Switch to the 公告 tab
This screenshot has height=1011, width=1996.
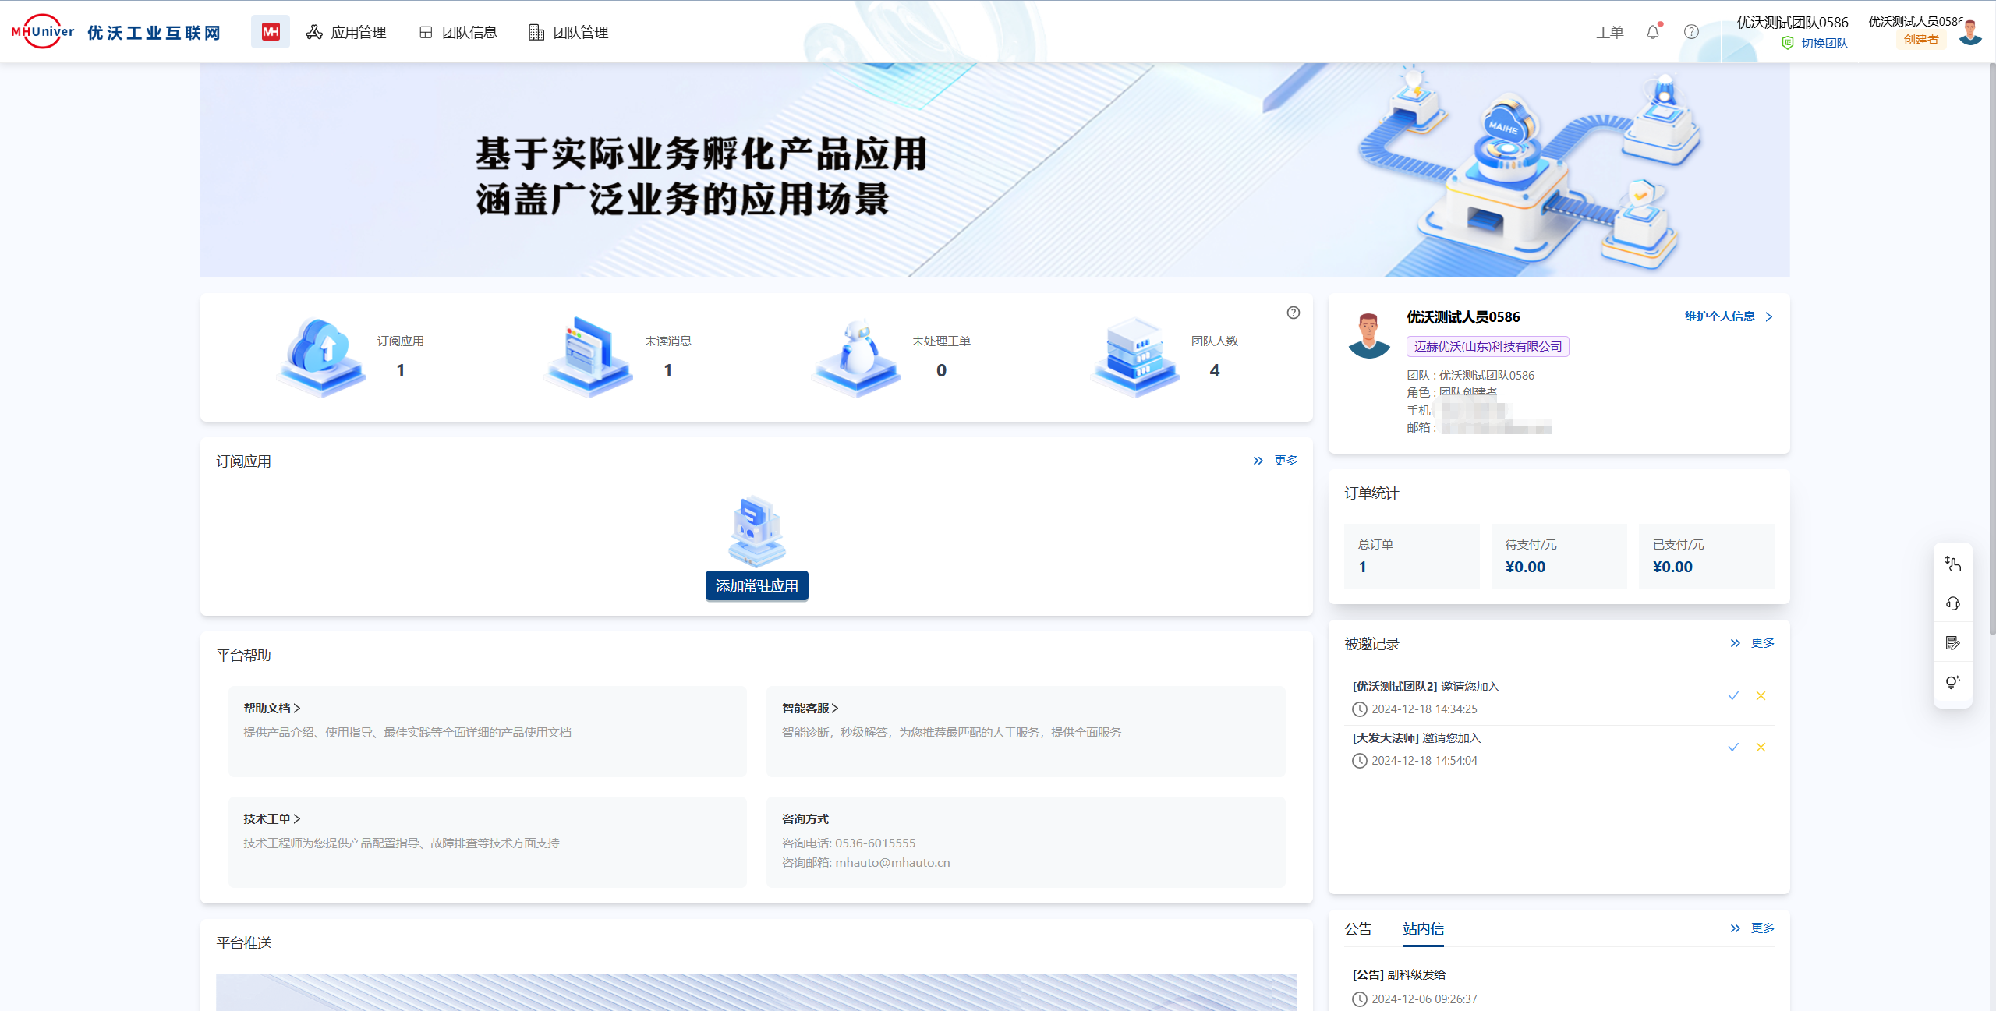[1357, 928]
